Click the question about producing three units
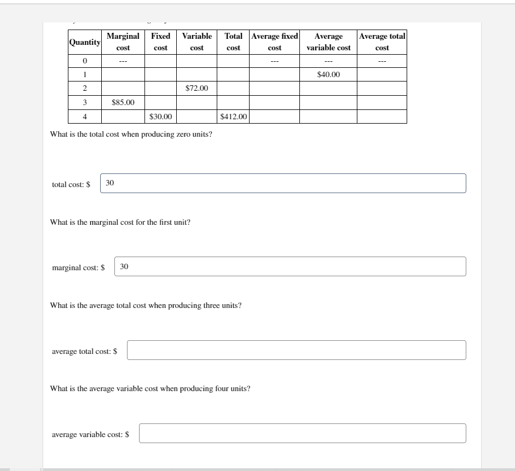Screen dimensions: 515x471 [146, 305]
